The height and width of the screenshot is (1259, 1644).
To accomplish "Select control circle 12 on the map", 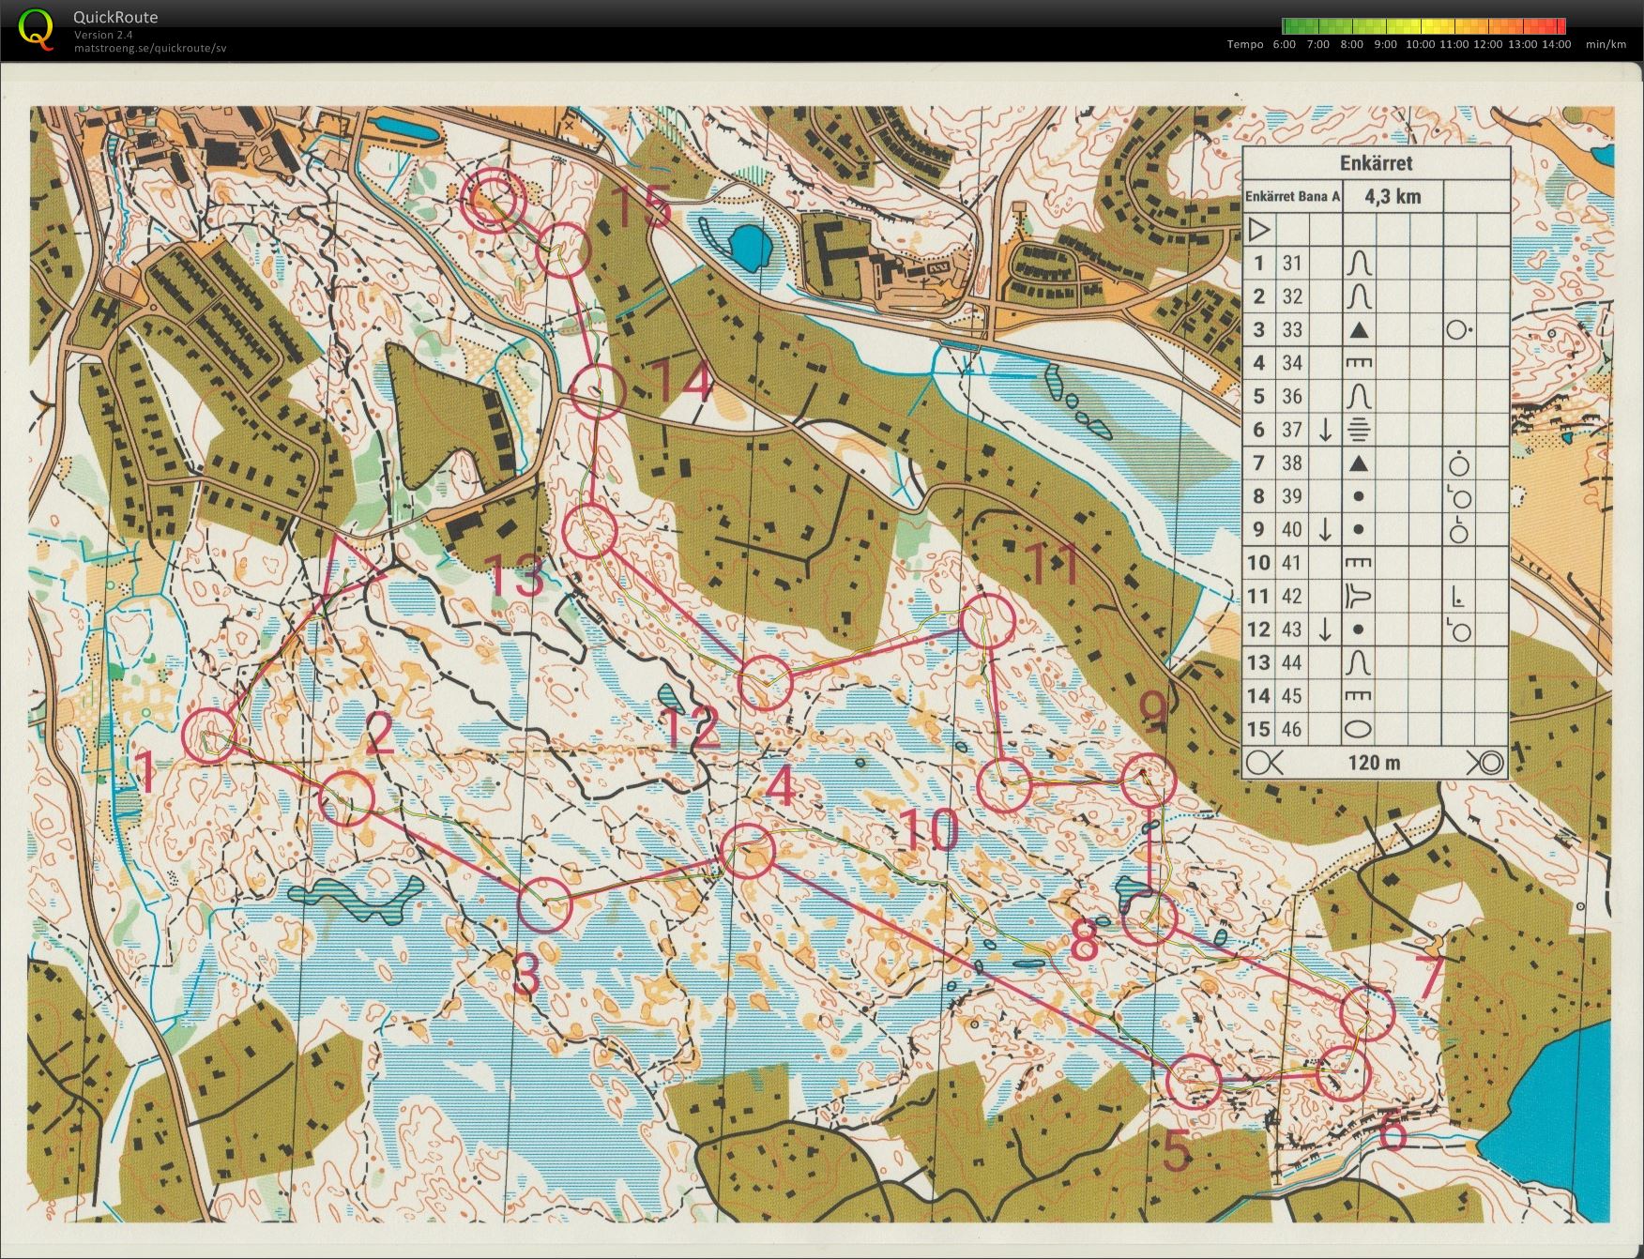I will pyautogui.click(x=765, y=682).
